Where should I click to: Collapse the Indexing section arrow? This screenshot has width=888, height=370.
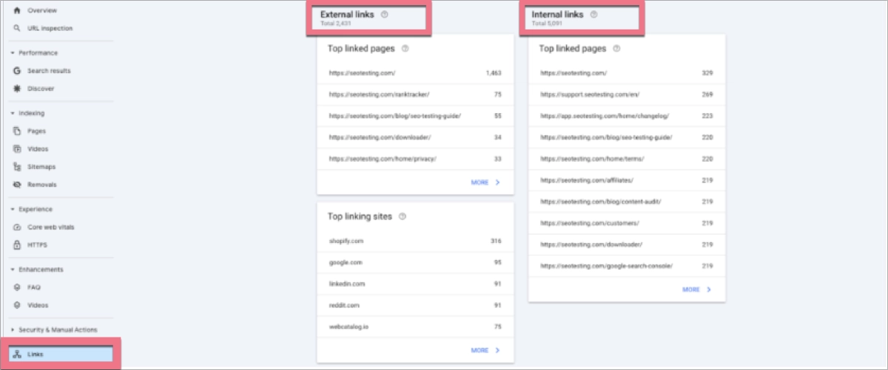click(13, 114)
